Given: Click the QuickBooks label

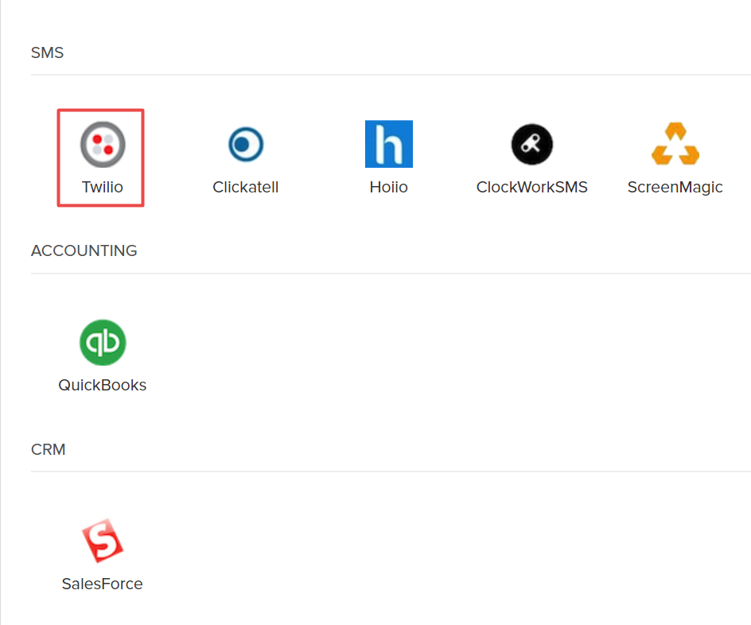Looking at the screenshot, I should 103,385.
